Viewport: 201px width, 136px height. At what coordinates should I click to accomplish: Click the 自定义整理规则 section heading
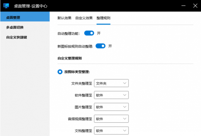pos(69,58)
